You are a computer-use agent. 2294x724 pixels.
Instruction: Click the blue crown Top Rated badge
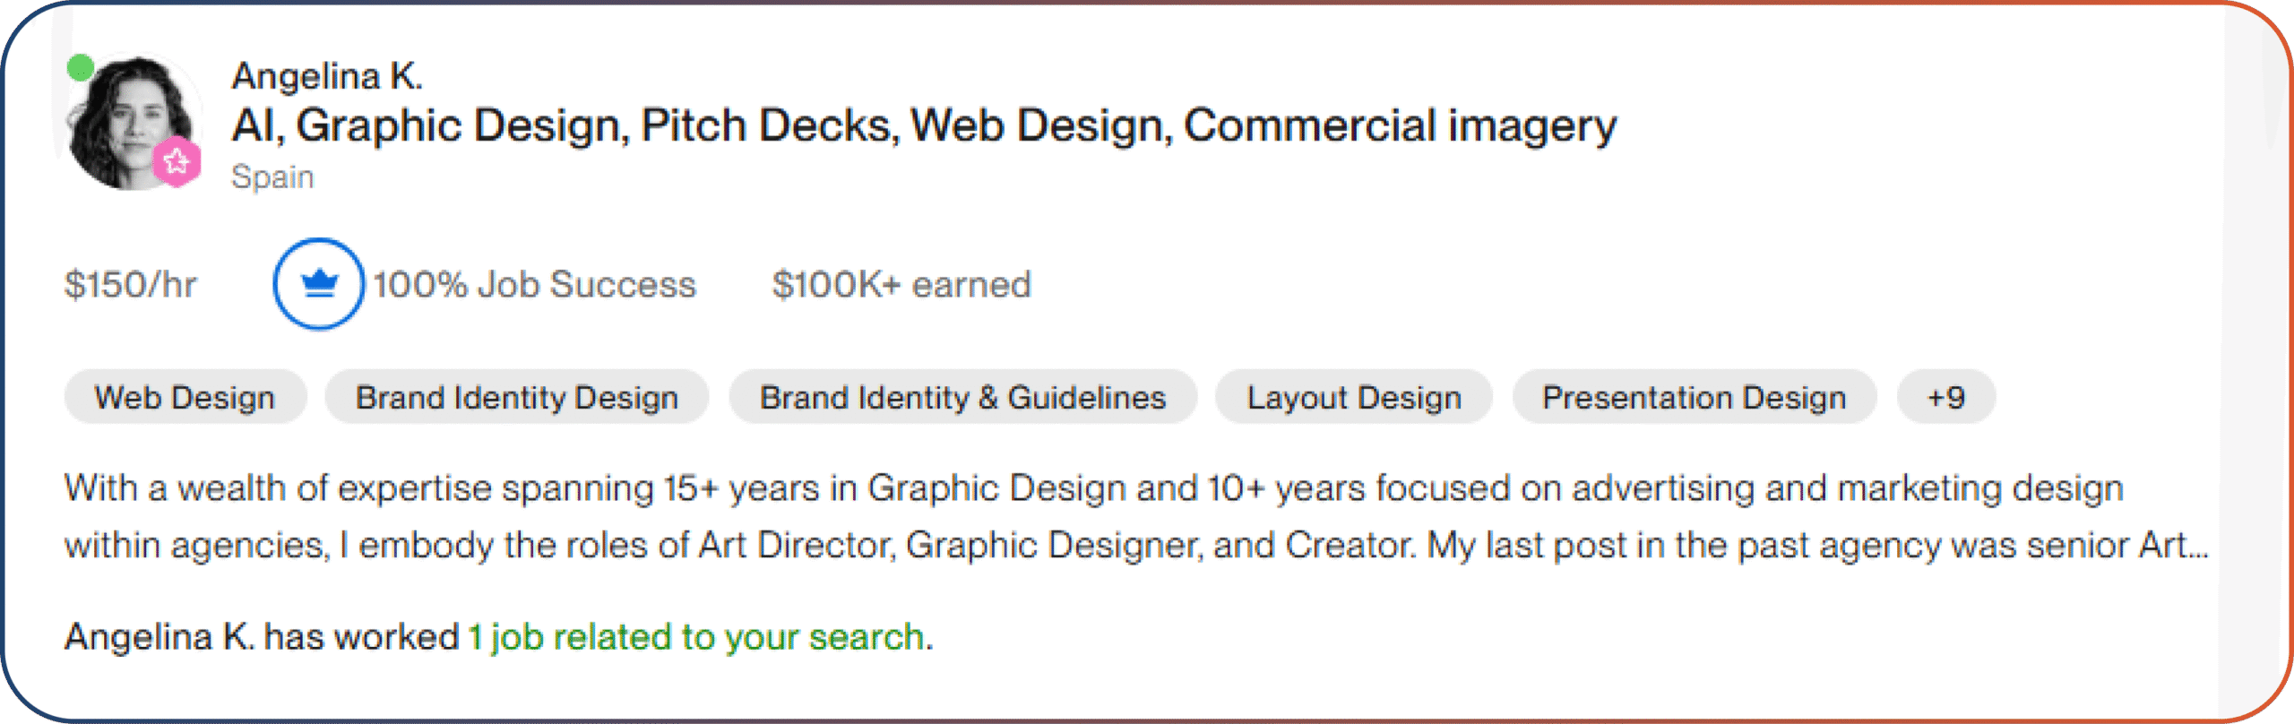[x=318, y=284]
